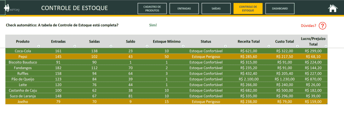Select the Pepsi product cell
344x126 pixels.
click(23, 56)
